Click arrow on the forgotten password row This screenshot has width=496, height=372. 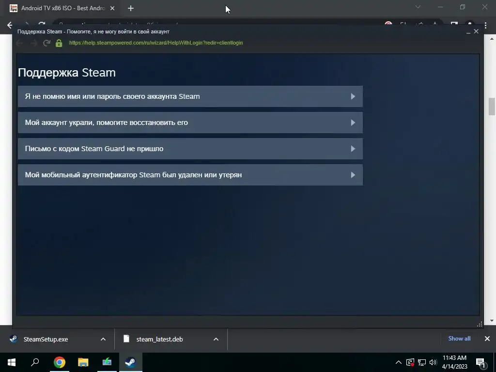coord(353,96)
